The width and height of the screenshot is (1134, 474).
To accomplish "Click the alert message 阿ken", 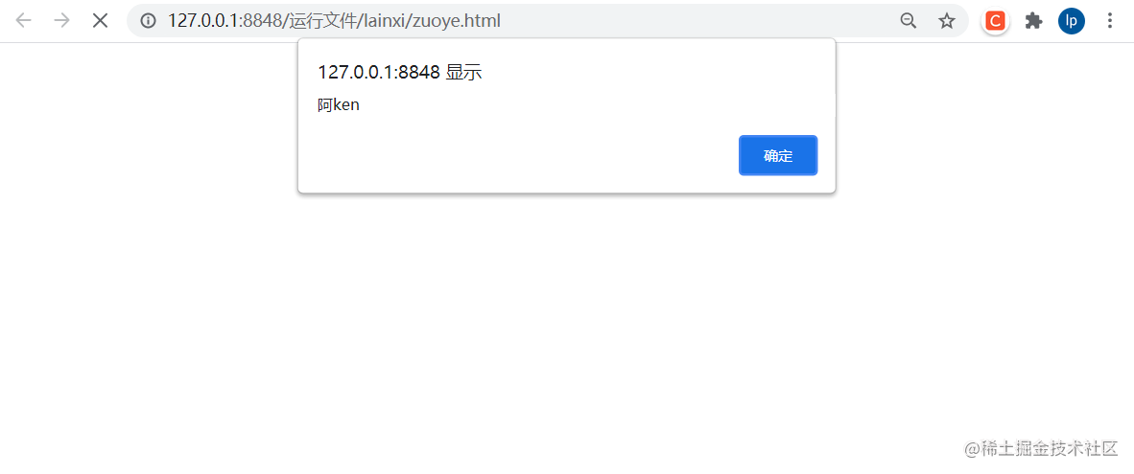I will click(x=339, y=105).
